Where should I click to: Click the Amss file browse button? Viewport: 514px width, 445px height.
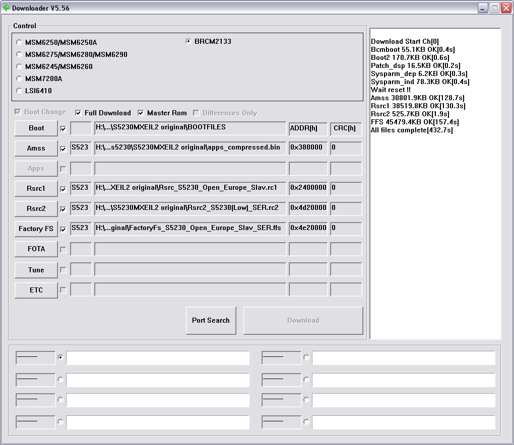[x=36, y=149]
